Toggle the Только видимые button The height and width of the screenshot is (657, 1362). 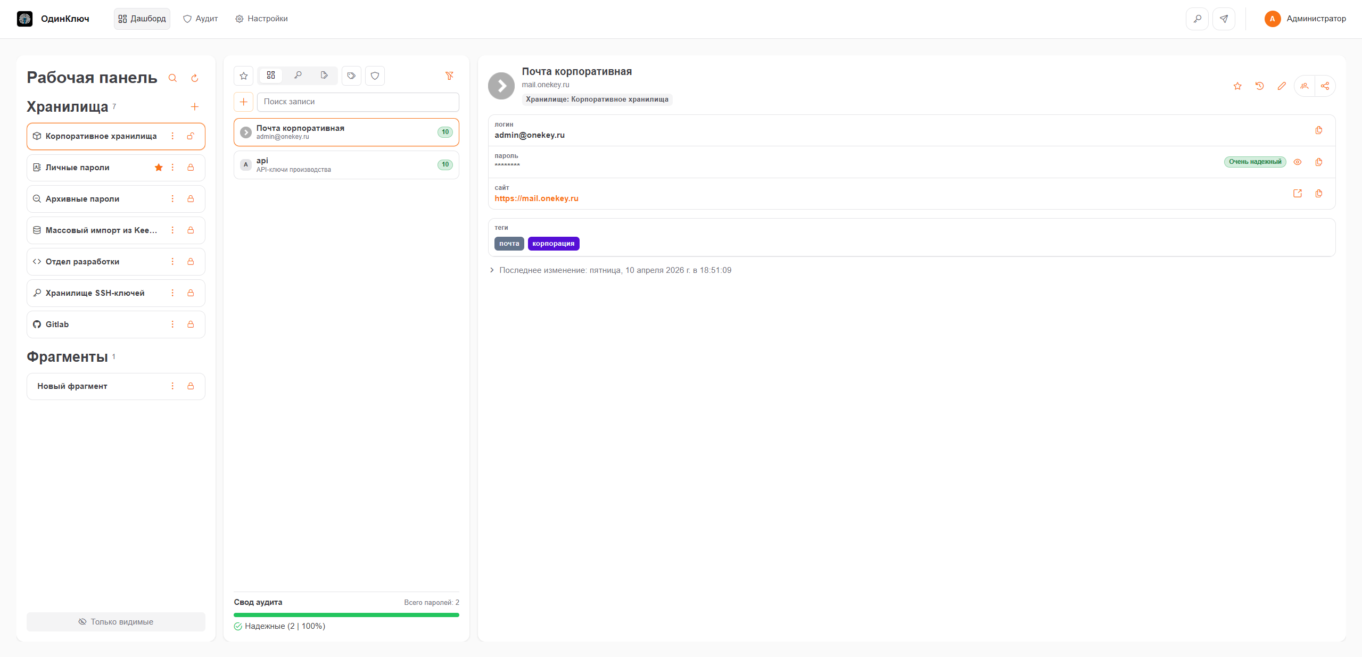(116, 622)
